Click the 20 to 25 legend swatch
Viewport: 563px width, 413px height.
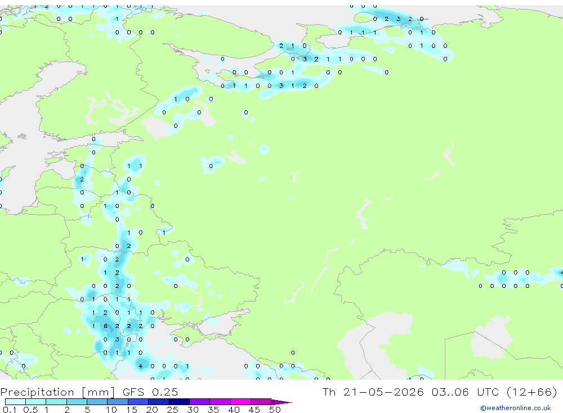(158, 402)
